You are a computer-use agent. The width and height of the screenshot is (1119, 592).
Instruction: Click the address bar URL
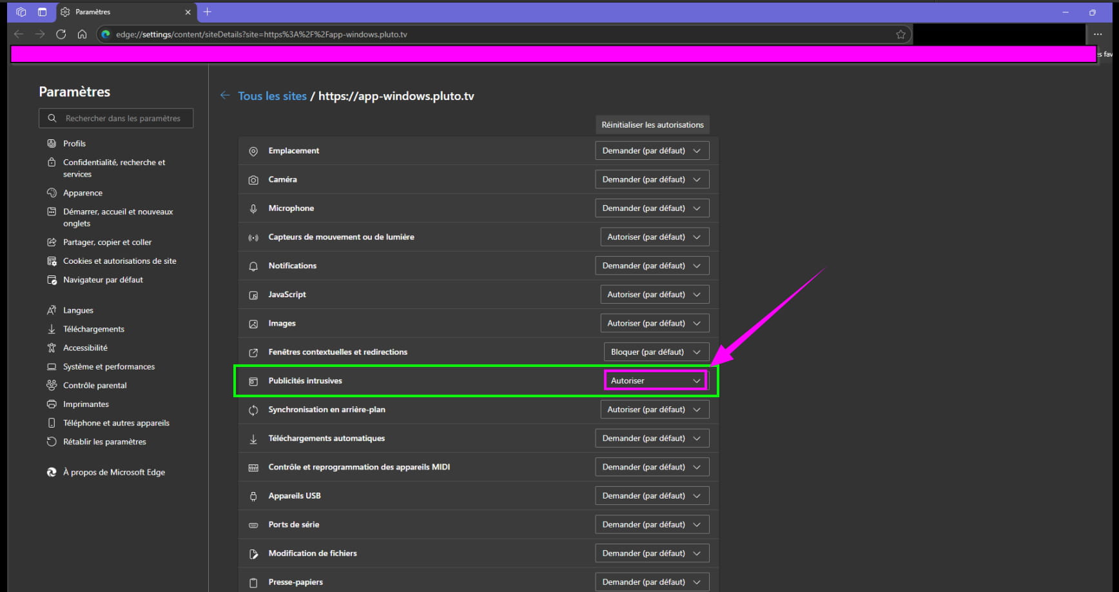pyautogui.click(x=261, y=34)
